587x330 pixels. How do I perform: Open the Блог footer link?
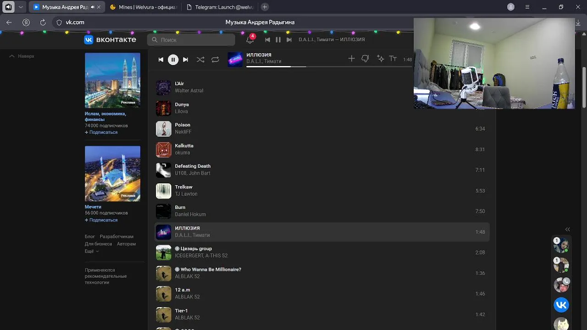pos(90,236)
